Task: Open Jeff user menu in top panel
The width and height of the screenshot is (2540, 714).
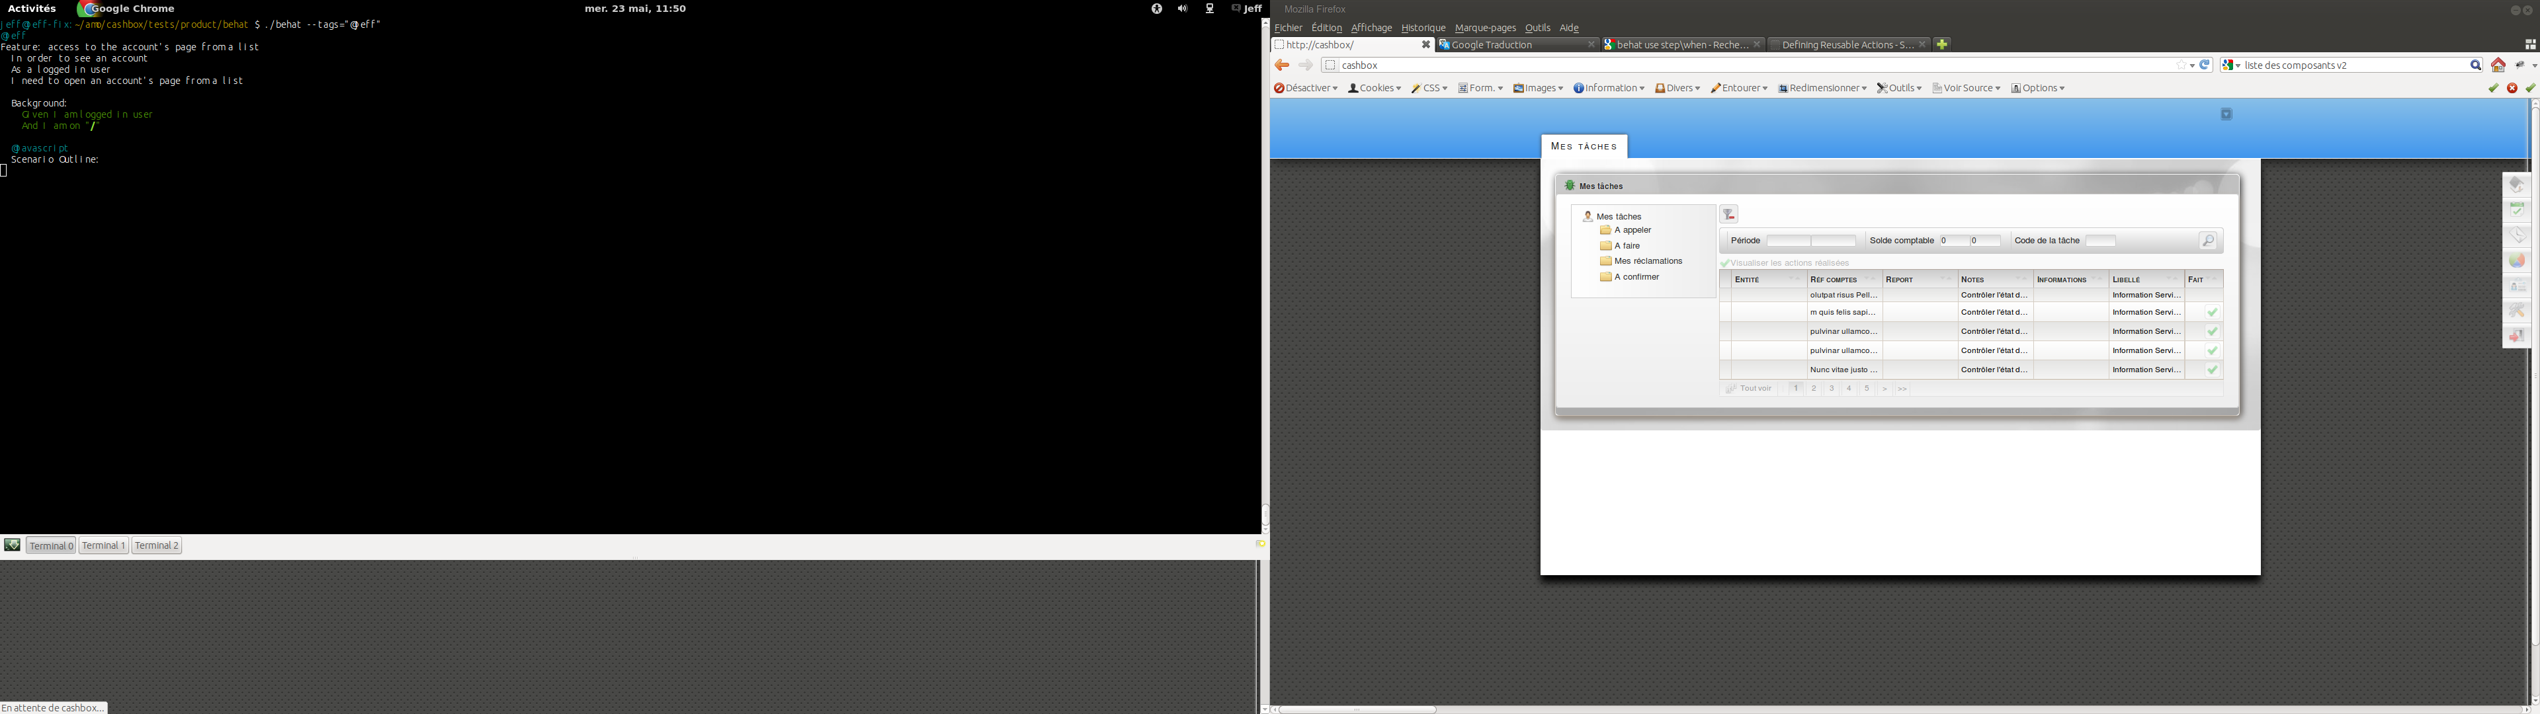Action: pyautogui.click(x=1246, y=9)
